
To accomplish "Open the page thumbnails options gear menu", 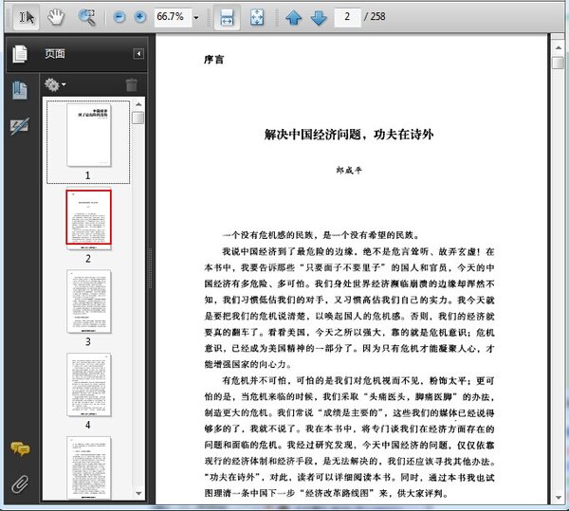I will 55,84.
